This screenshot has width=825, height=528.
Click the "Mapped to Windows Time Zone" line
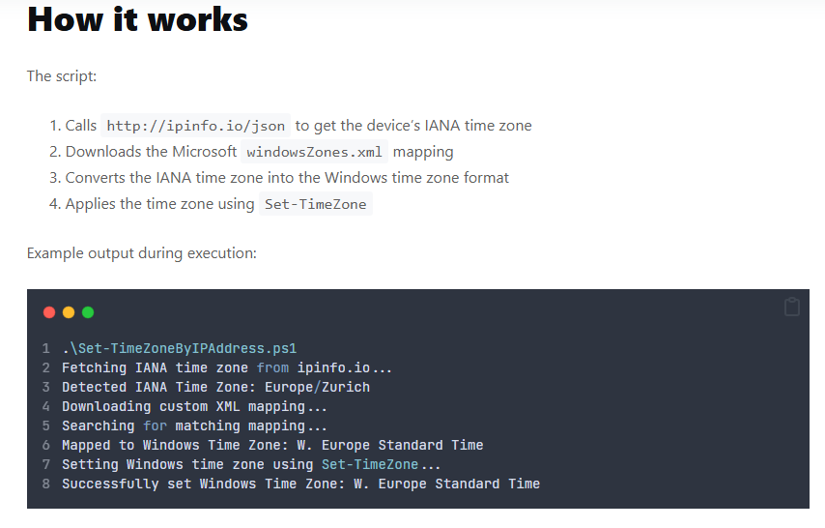tap(272, 445)
